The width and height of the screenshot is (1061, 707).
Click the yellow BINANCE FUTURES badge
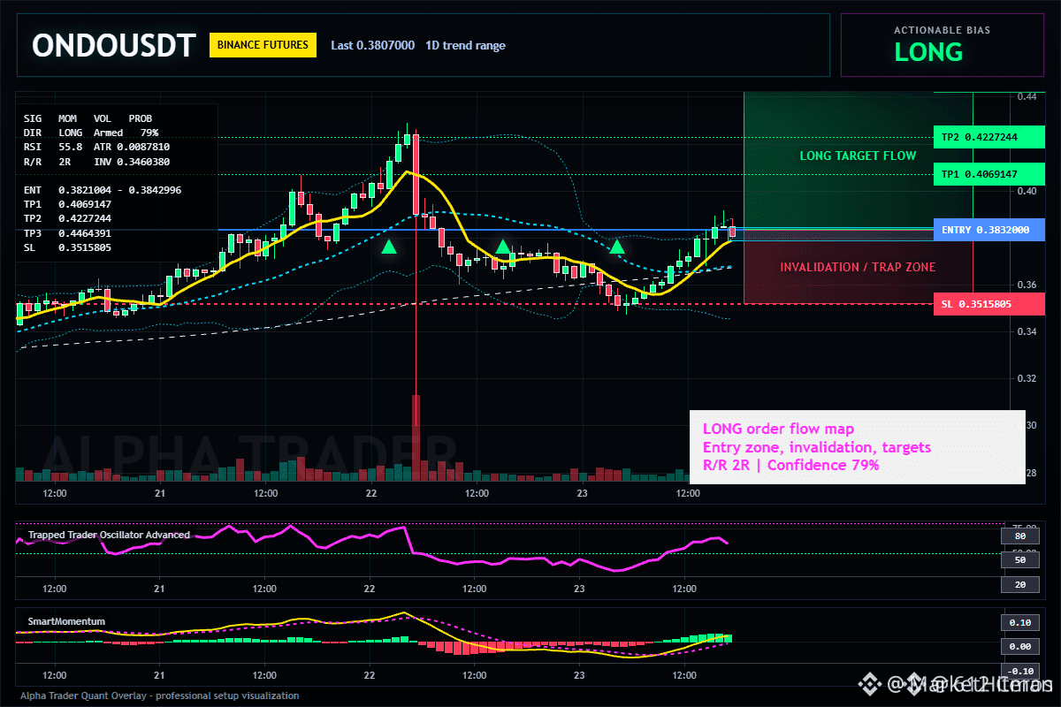point(263,45)
